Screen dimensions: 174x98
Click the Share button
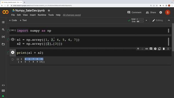pos(151,13)
